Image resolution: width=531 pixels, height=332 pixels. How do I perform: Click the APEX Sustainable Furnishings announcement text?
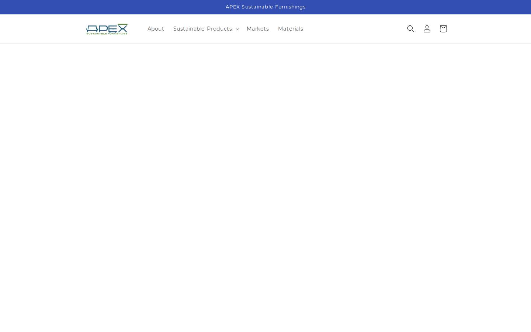click(x=265, y=7)
